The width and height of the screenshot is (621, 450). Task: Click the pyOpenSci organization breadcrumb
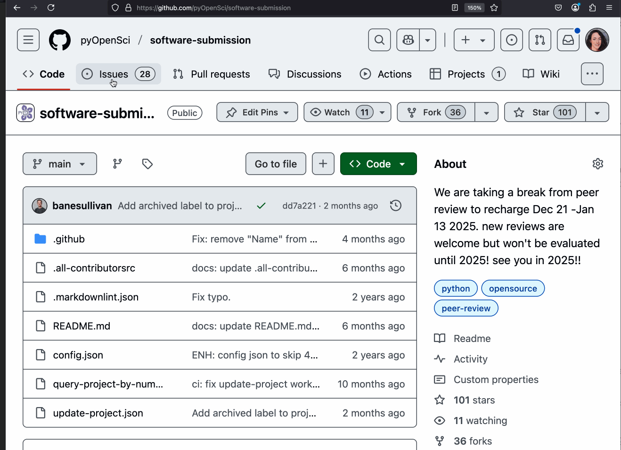click(105, 40)
